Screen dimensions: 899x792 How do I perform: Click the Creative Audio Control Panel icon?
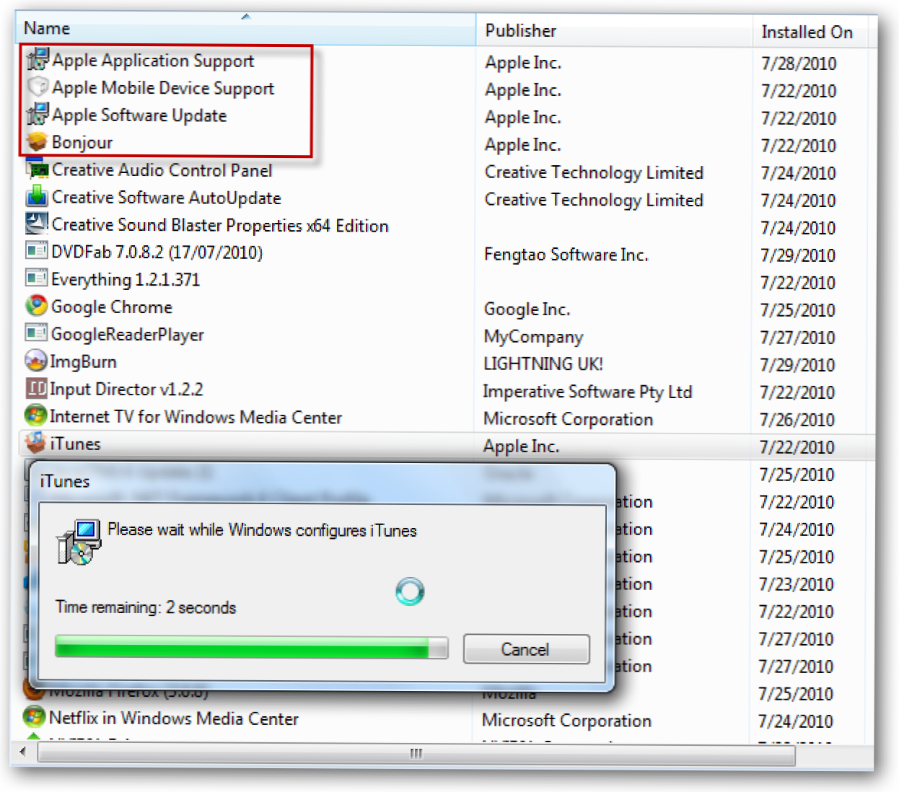(37, 170)
